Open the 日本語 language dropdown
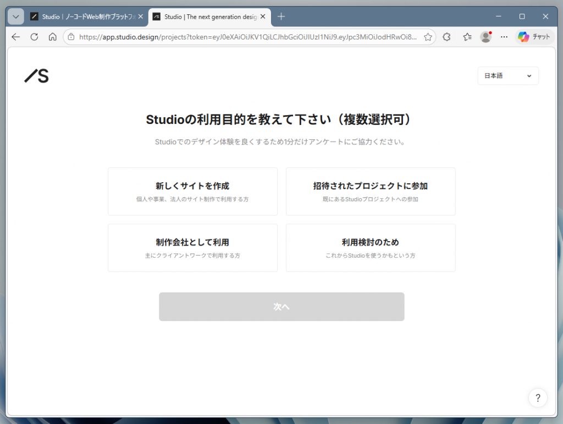The width and height of the screenshot is (563, 424). [x=508, y=76]
